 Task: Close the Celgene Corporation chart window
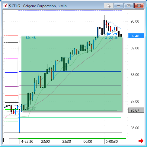139,6
